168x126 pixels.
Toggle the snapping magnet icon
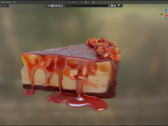click(86, 2)
